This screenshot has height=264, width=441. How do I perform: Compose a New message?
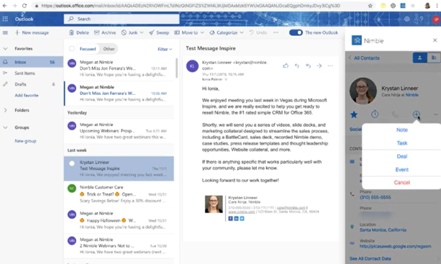[x=31, y=33]
